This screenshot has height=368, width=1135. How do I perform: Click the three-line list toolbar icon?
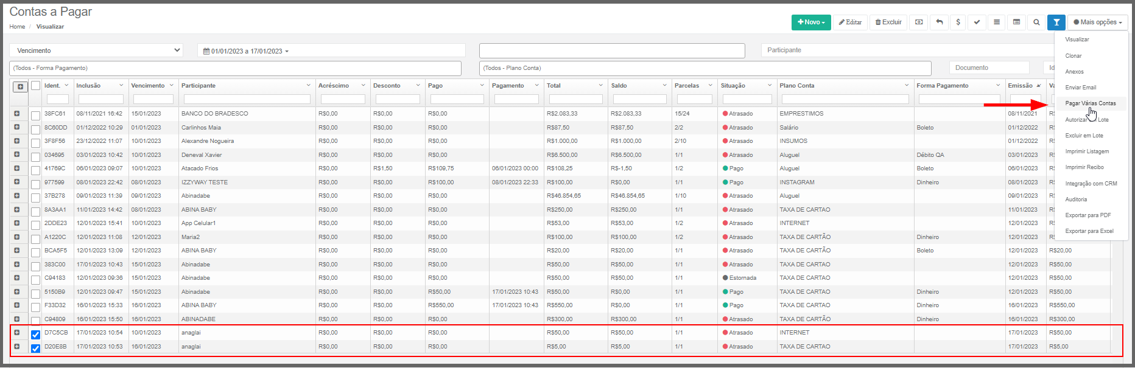coord(997,23)
